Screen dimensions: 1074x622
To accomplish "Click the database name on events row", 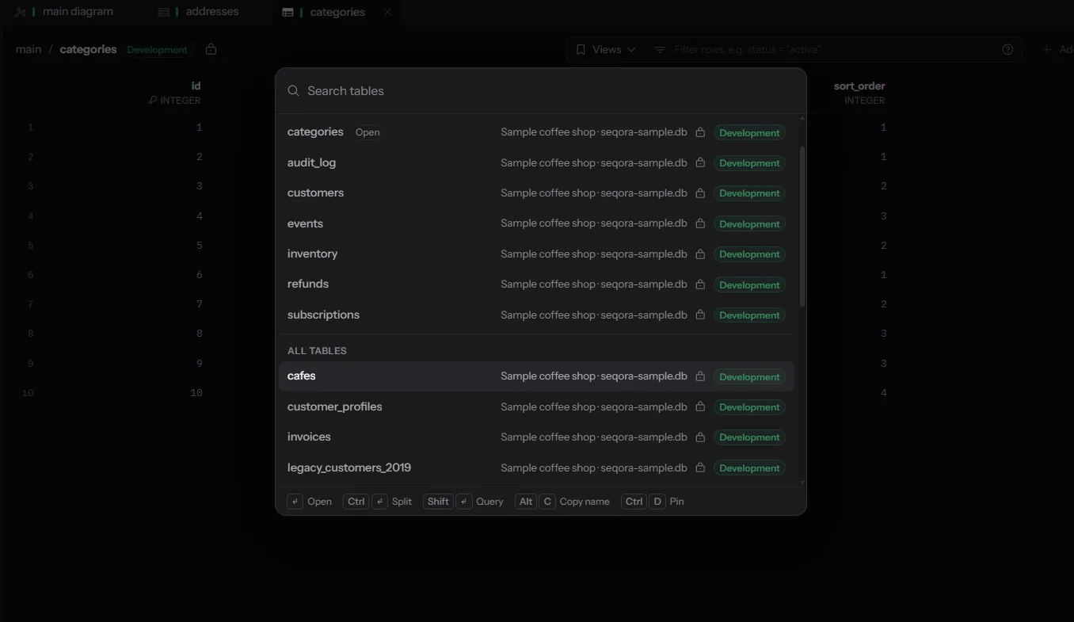I will [594, 223].
